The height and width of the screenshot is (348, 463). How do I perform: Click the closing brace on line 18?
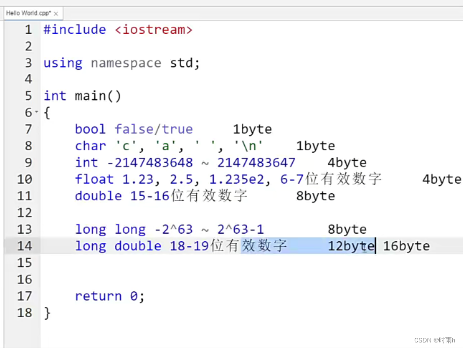coord(46,313)
